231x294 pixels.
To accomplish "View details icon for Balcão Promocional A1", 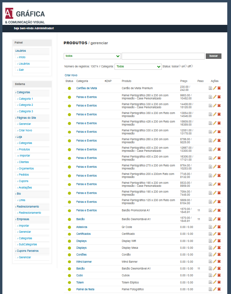I will click(x=210, y=210).
